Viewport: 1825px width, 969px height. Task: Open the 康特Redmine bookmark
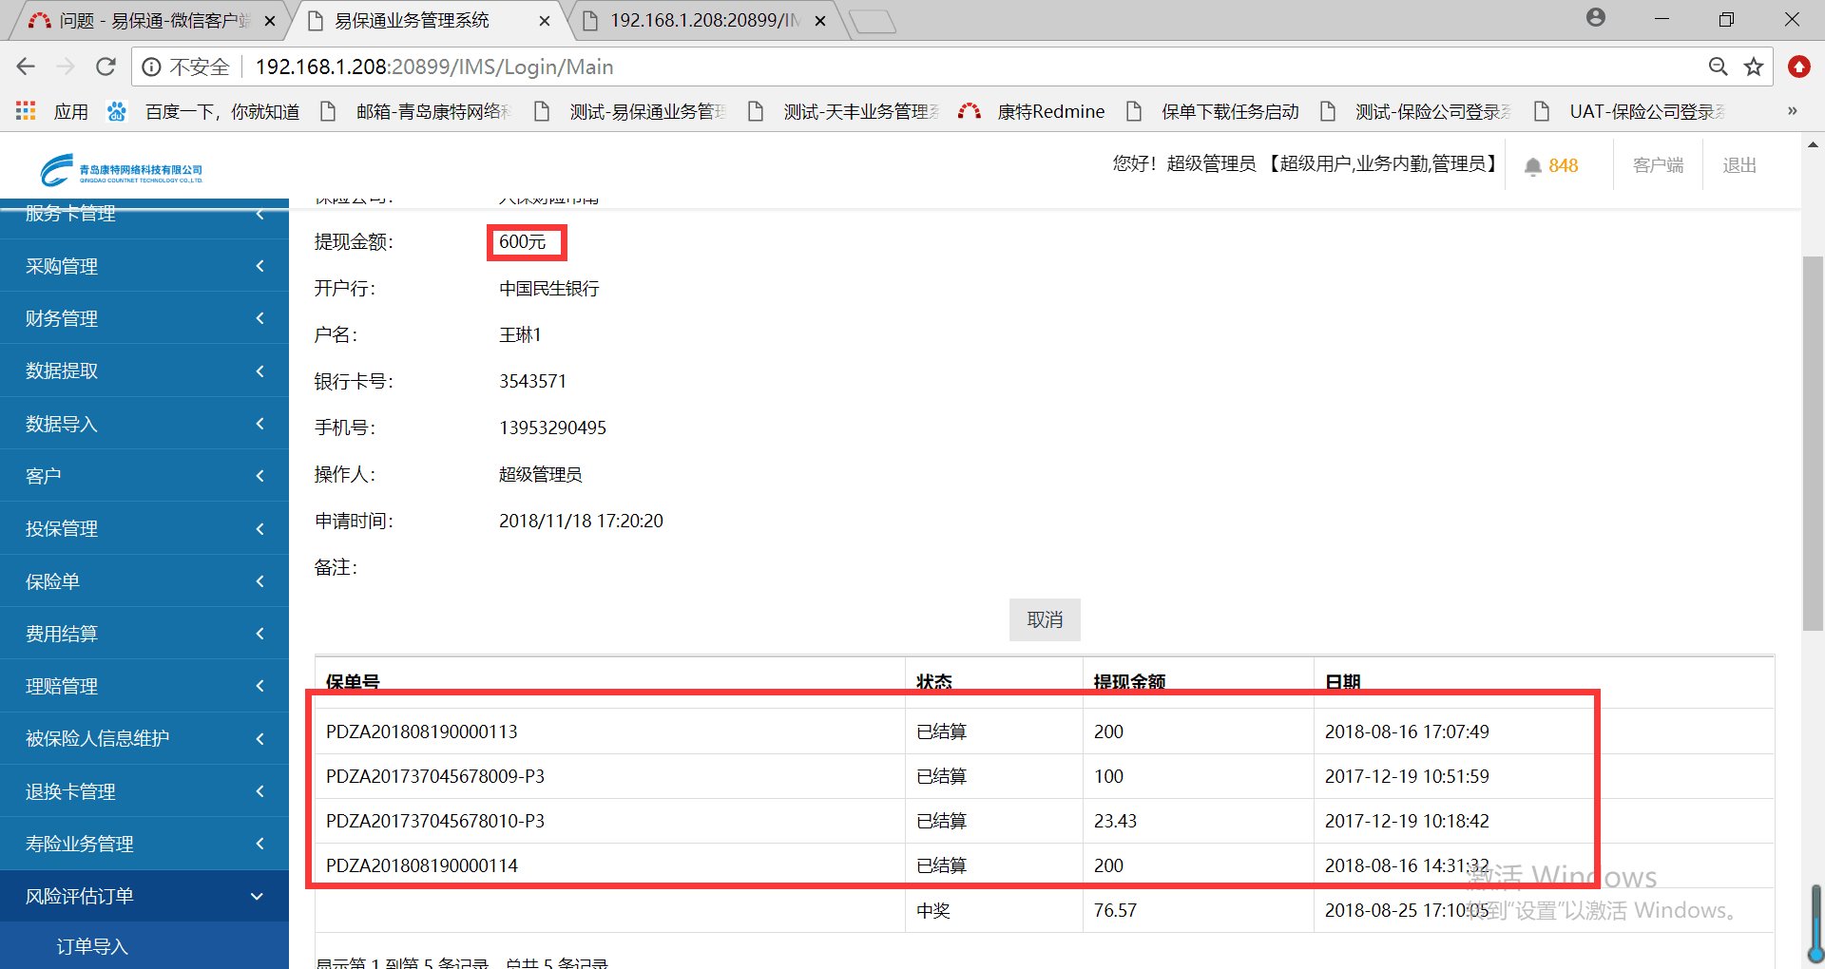click(1031, 111)
